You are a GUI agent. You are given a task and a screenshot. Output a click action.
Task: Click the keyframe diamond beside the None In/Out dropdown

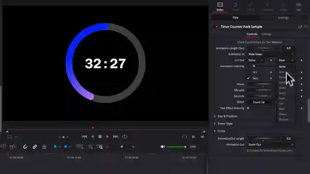tap(271, 60)
